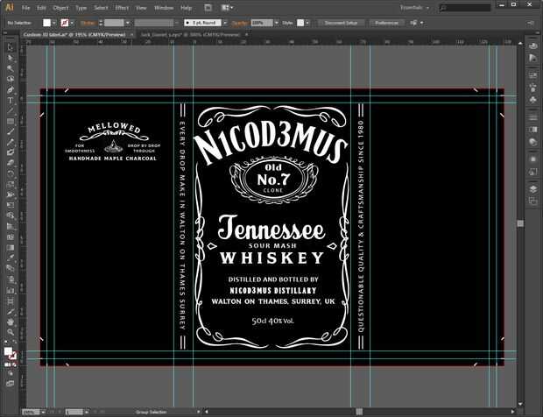Open the stroke weight dropdown
543x417 pixels.
pyautogui.click(x=128, y=23)
